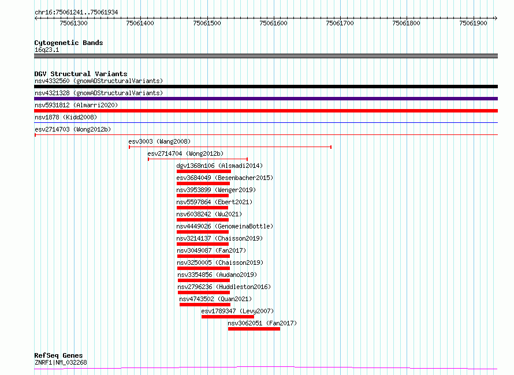Click ruler position 75061700
Image resolution: width=514 pixels, height=375 pixels.
click(340, 23)
